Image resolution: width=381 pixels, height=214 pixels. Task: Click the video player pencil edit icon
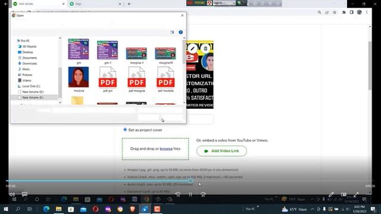pos(331,194)
